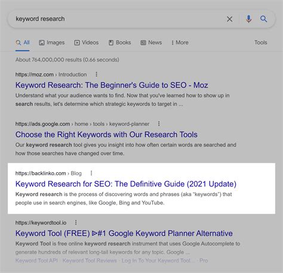Image resolution: width=283 pixels, height=273 pixels.
Task: Select the All results tab
Action: (x=23, y=42)
